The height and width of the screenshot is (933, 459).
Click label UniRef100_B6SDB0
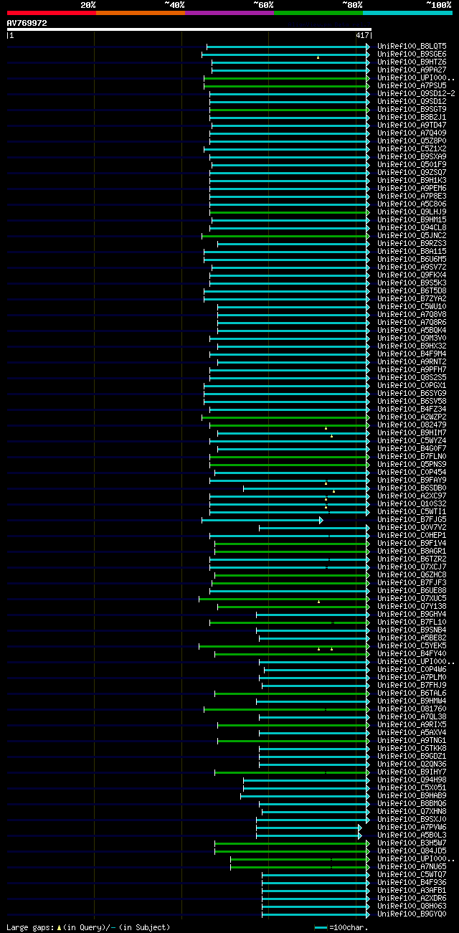[x=412, y=488]
